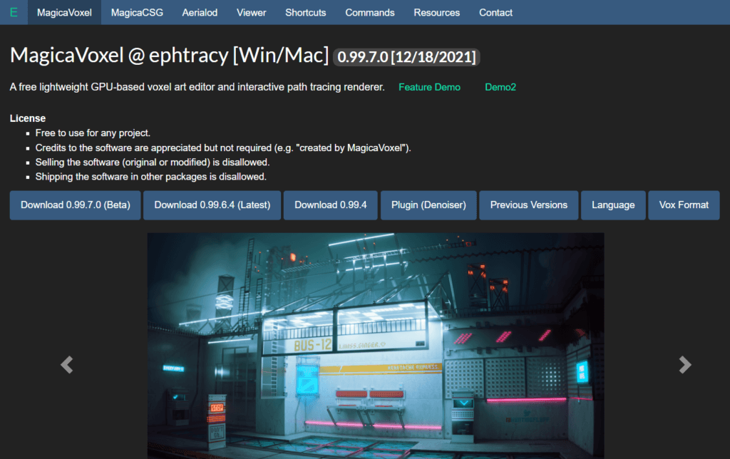730x459 pixels.
Task: Go to the Viewer page
Action: click(x=252, y=13)
